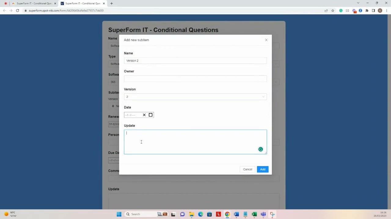Open Microsoft Teams from the taskbar

(263, 214)
